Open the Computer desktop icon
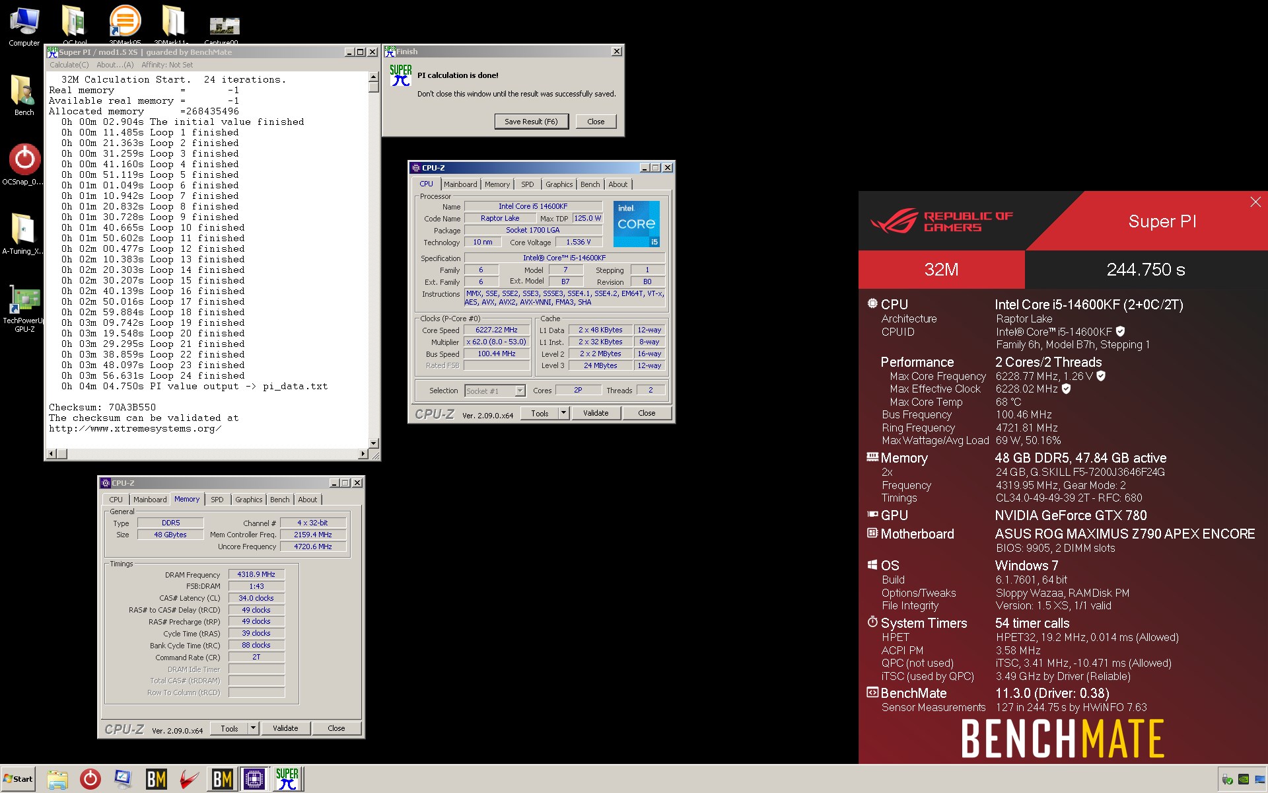Screen dimensions: 1268x793 pyautogui.click(x=24, y=26)
